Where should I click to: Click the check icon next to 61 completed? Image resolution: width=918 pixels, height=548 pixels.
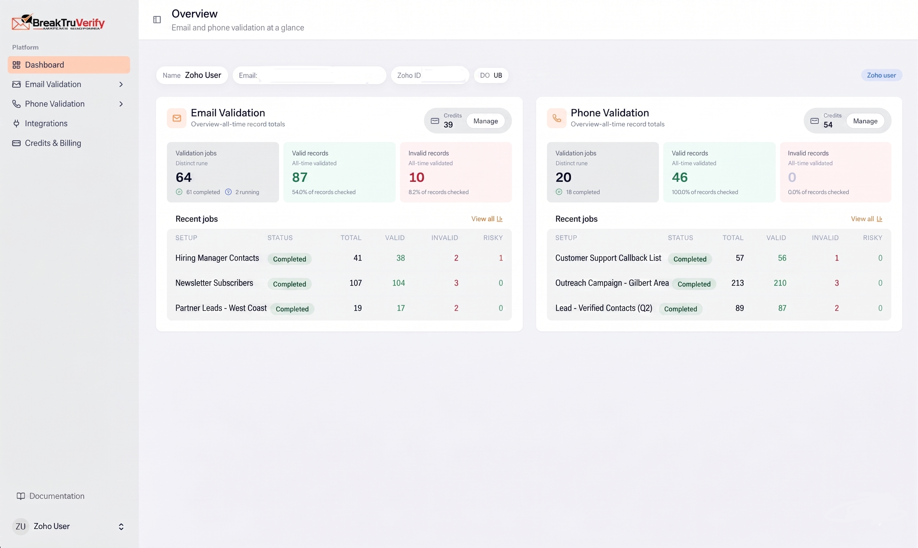(179, 192)
